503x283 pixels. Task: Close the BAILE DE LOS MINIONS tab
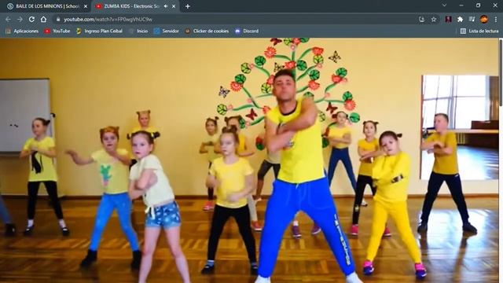coord(86,6)
